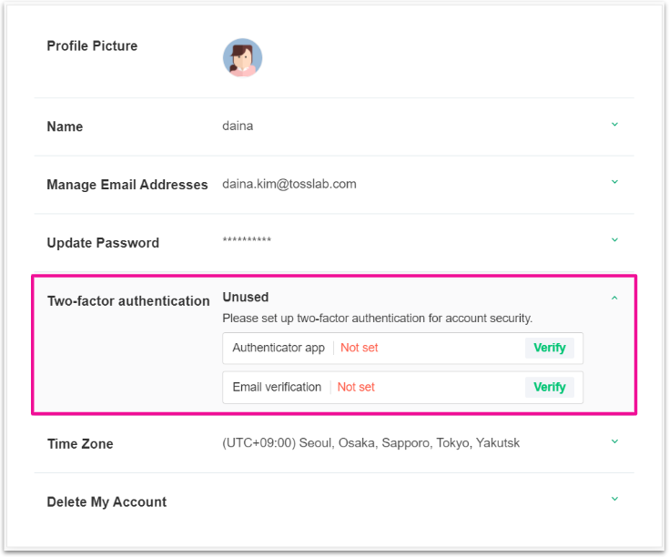Click the Profile Picture label

click(x=92, y=46)
